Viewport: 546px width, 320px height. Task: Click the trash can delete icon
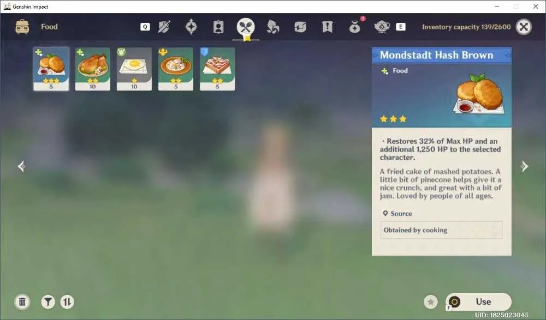point(22,301)
